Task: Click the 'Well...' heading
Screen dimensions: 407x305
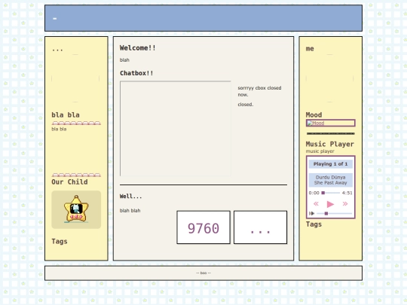Action: (131, 197)
